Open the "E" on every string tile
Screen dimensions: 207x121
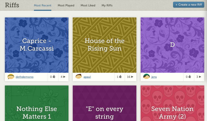pyautogui.click(x=105, y=103)
